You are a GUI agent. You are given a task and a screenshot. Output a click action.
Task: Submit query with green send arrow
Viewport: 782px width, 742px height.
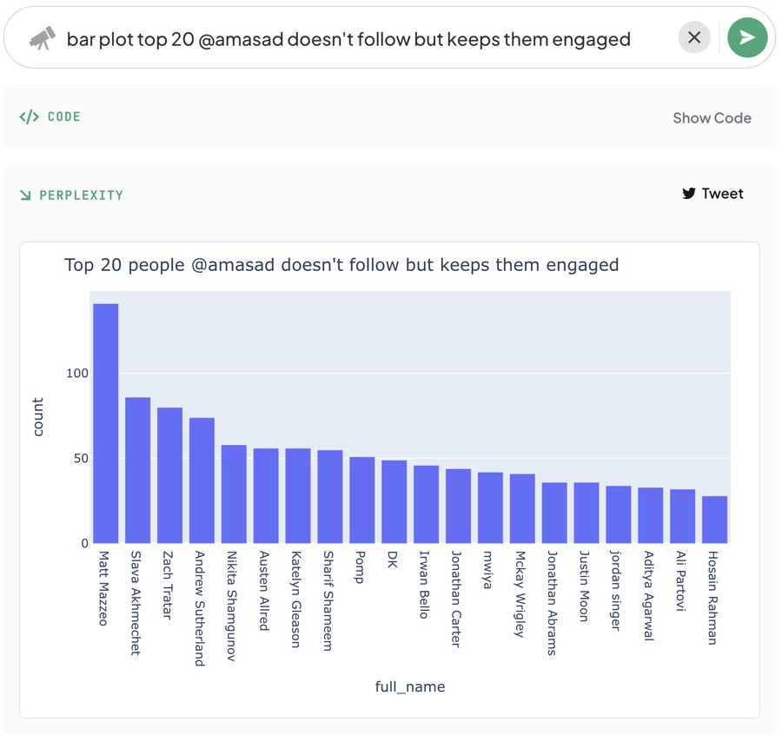pyautogui.click(x=746, y=37)
